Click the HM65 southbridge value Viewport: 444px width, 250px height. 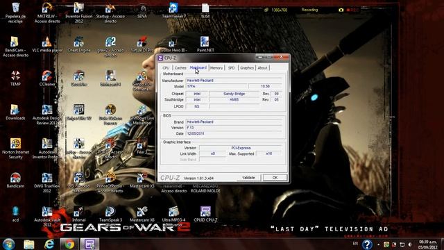tap(234, 100)
